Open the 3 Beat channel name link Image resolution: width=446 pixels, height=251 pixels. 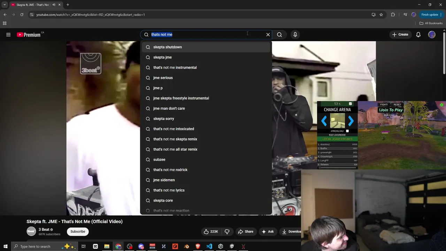44,229
